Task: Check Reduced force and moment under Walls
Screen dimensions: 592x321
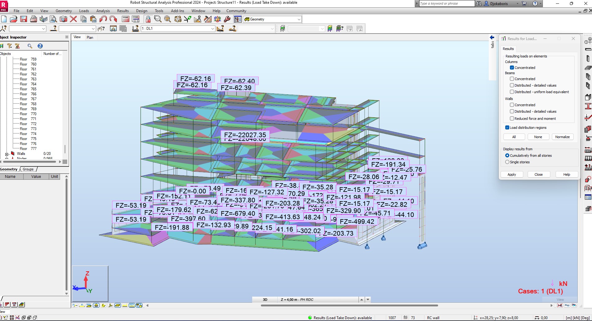Action: pyautogui.click(x=512, y=119)
